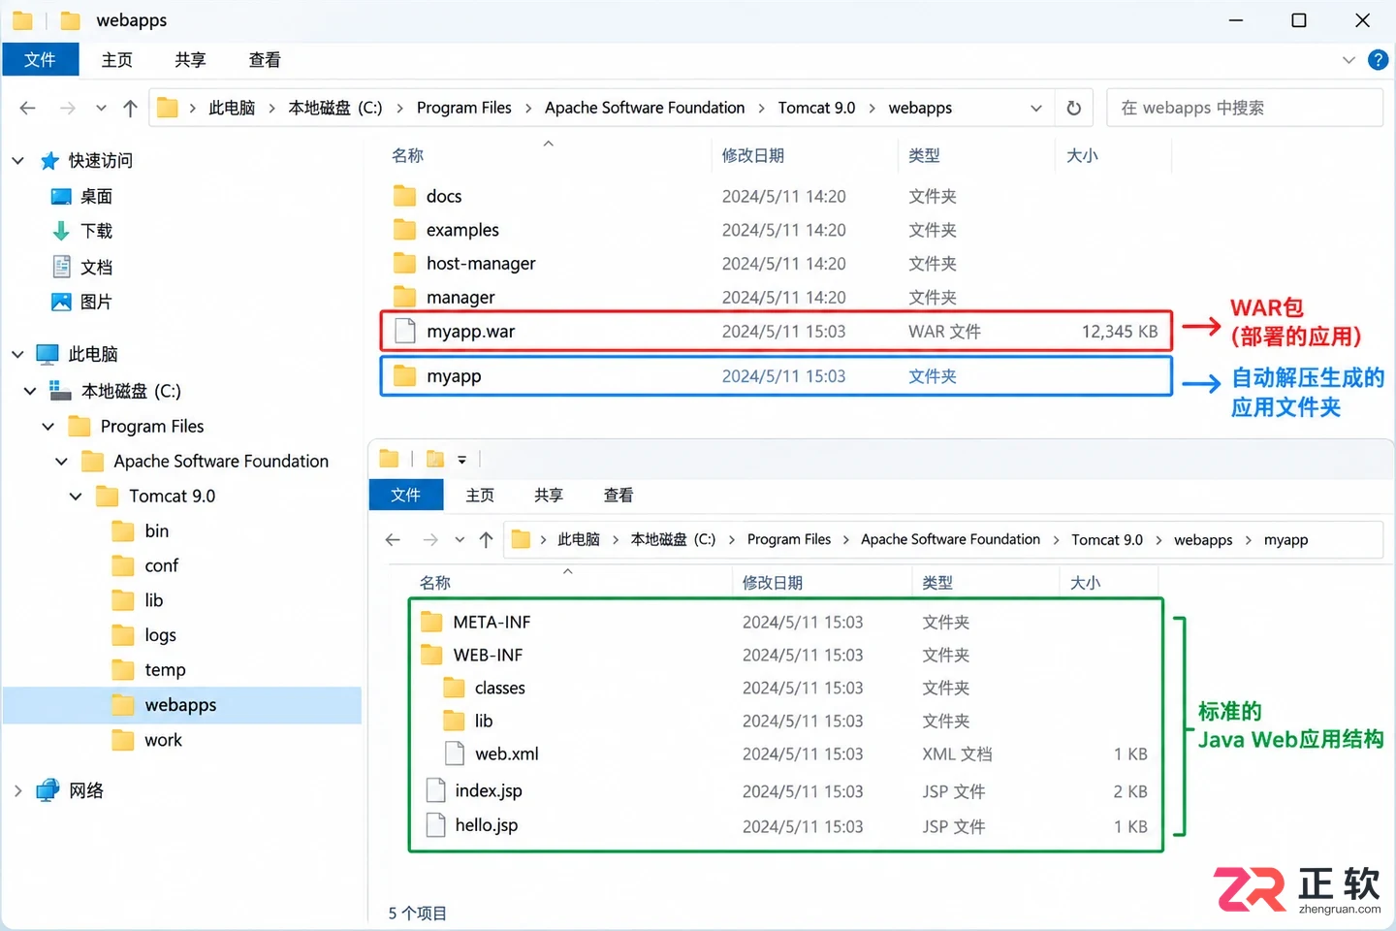Click the Documents (文档) icon
1396x931 pixels.
61,267
